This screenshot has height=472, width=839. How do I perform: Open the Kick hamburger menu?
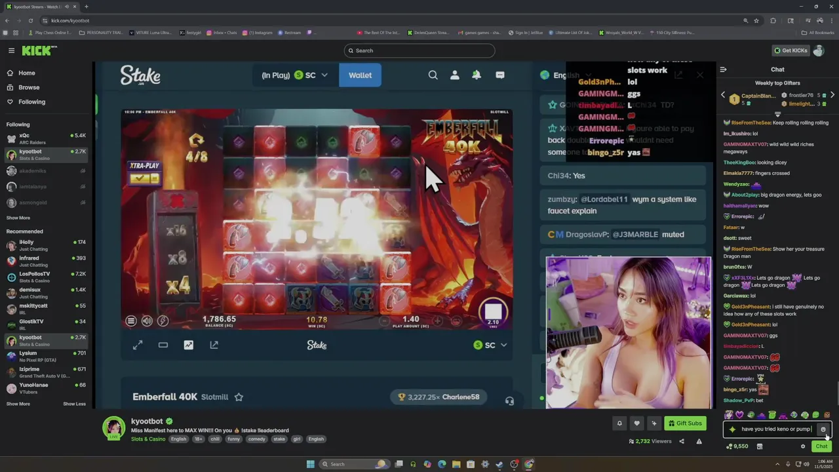(x=11, y=50)
